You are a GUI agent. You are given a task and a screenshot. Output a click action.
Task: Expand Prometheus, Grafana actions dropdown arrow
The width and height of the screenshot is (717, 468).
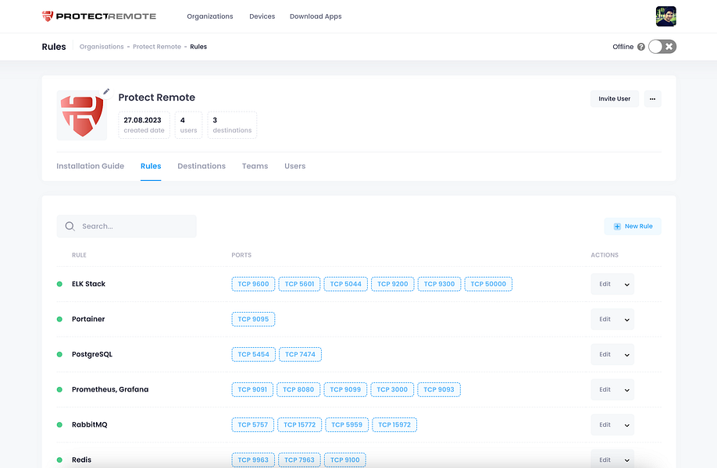(x=627, y=390)
